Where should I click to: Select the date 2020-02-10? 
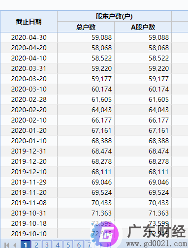click(x=29, y=120)
